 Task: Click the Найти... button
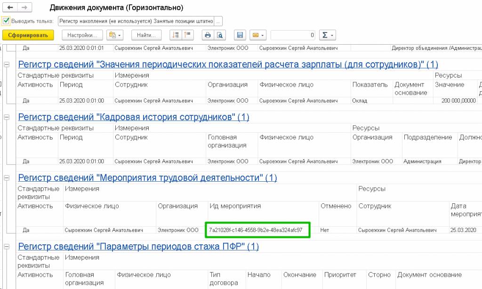click(x=146, y=35)
